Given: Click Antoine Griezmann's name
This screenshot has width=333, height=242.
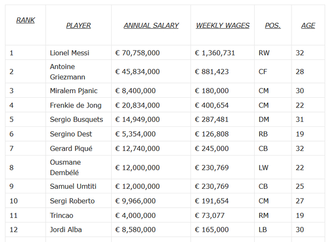Looking at the screenshot, I should [68, 72].
